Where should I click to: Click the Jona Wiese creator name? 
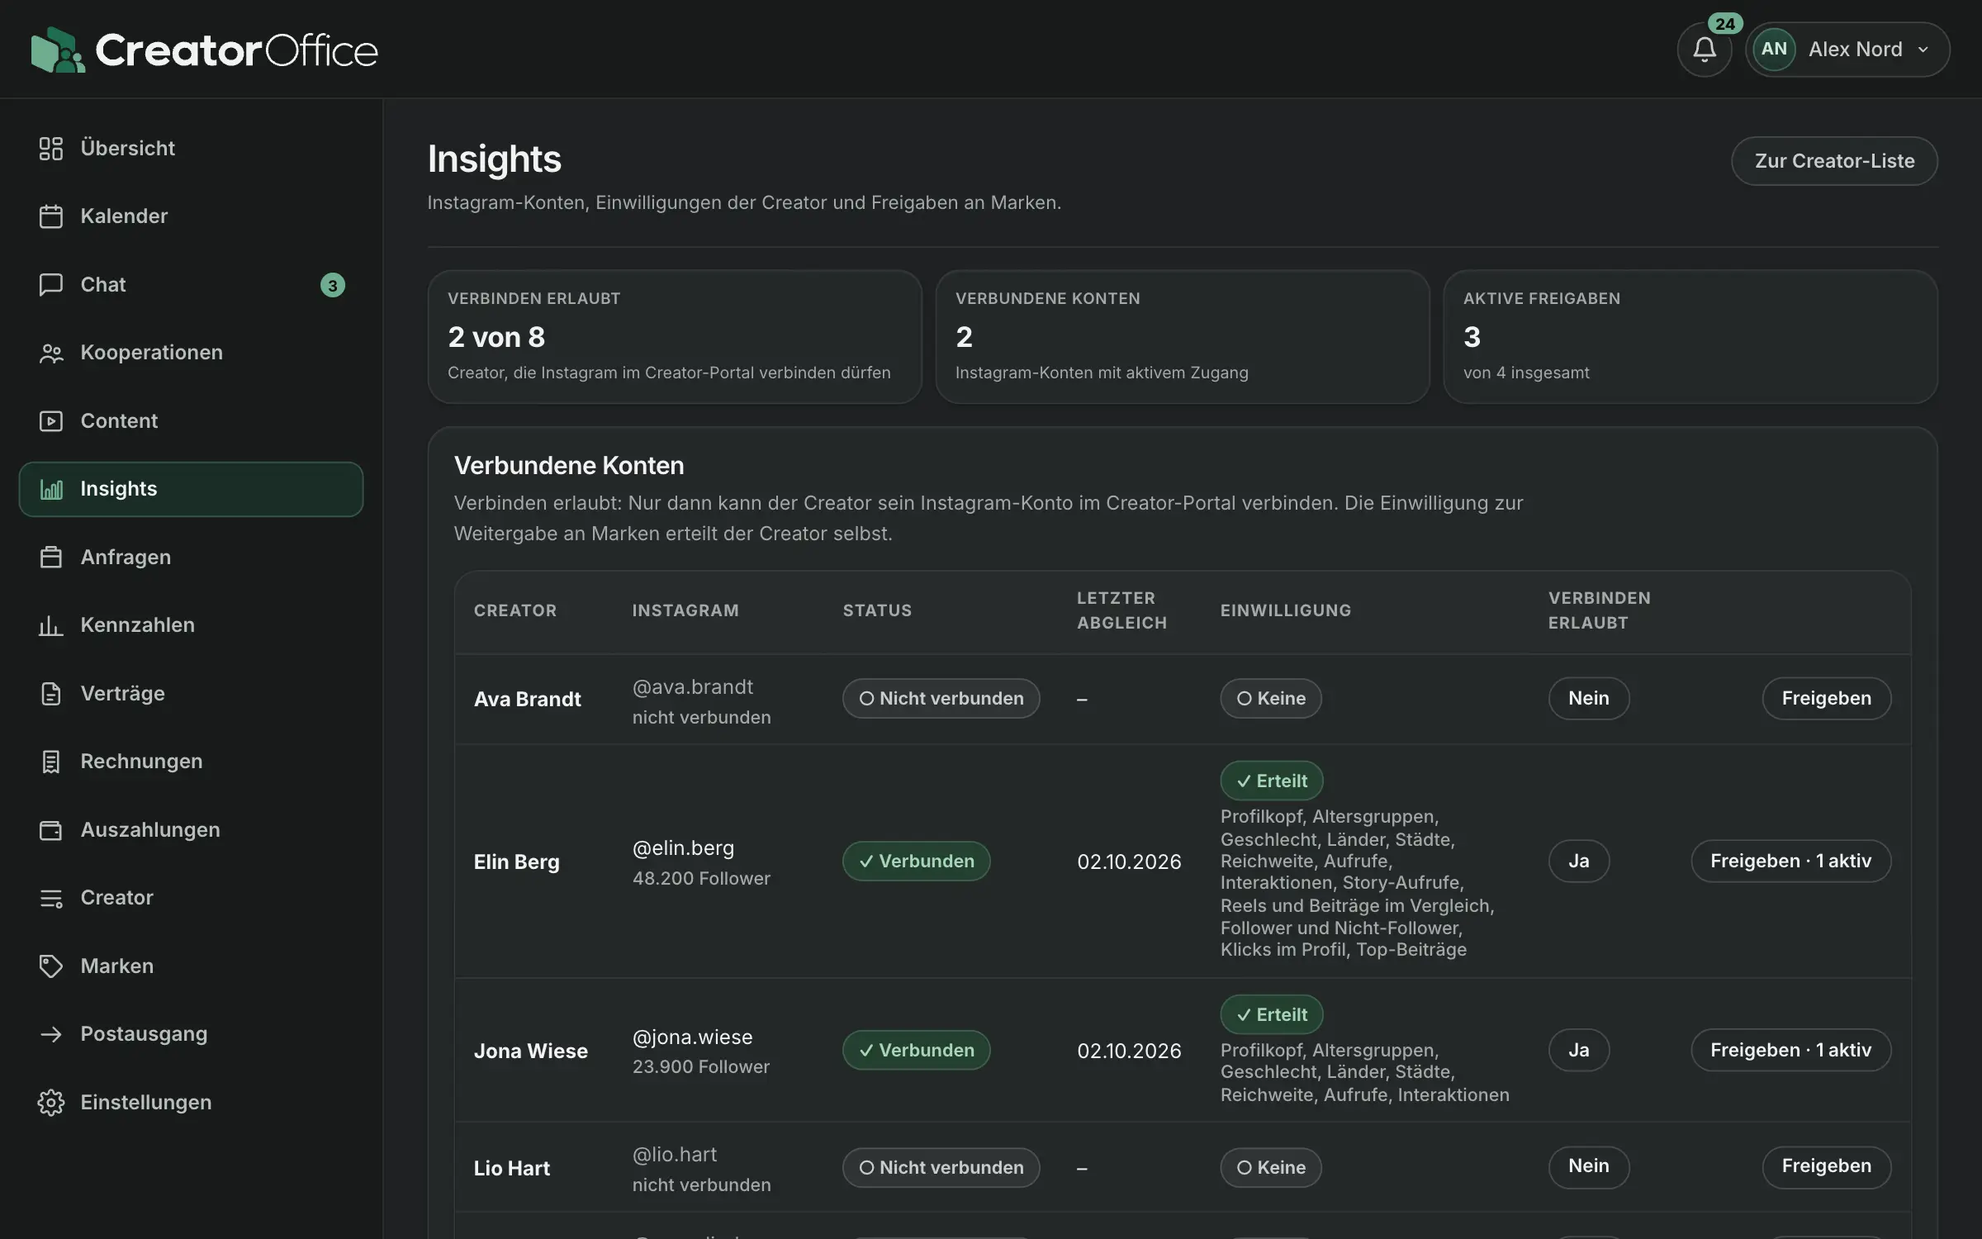coord(531,1051)
